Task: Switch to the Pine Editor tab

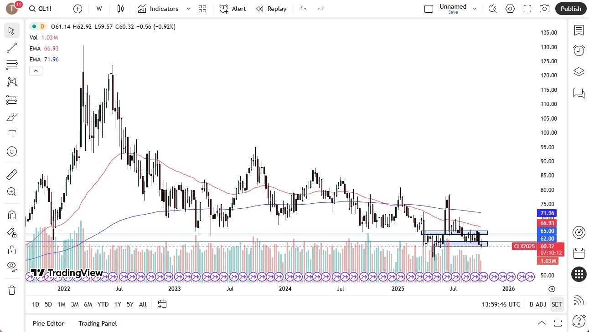Action: tap(48, 323)
